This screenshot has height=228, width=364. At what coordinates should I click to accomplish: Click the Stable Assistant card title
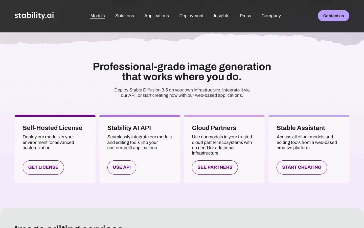coord(301,128)
